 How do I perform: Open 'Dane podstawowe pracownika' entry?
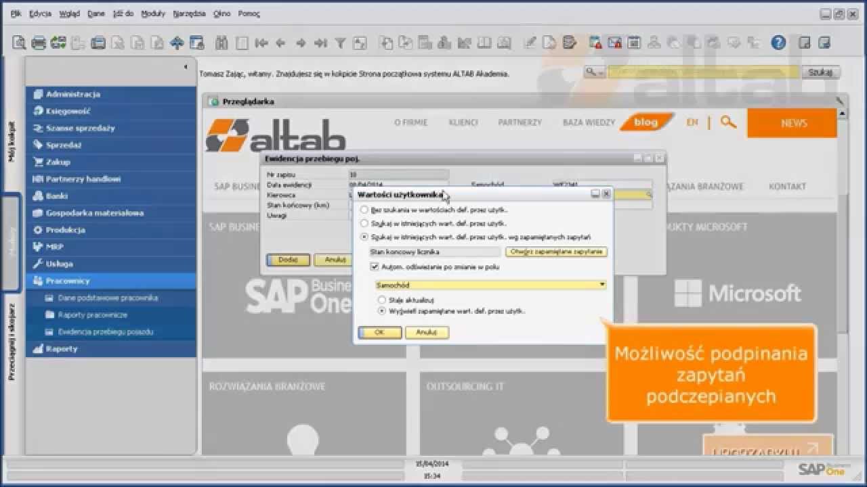[108, 298]
